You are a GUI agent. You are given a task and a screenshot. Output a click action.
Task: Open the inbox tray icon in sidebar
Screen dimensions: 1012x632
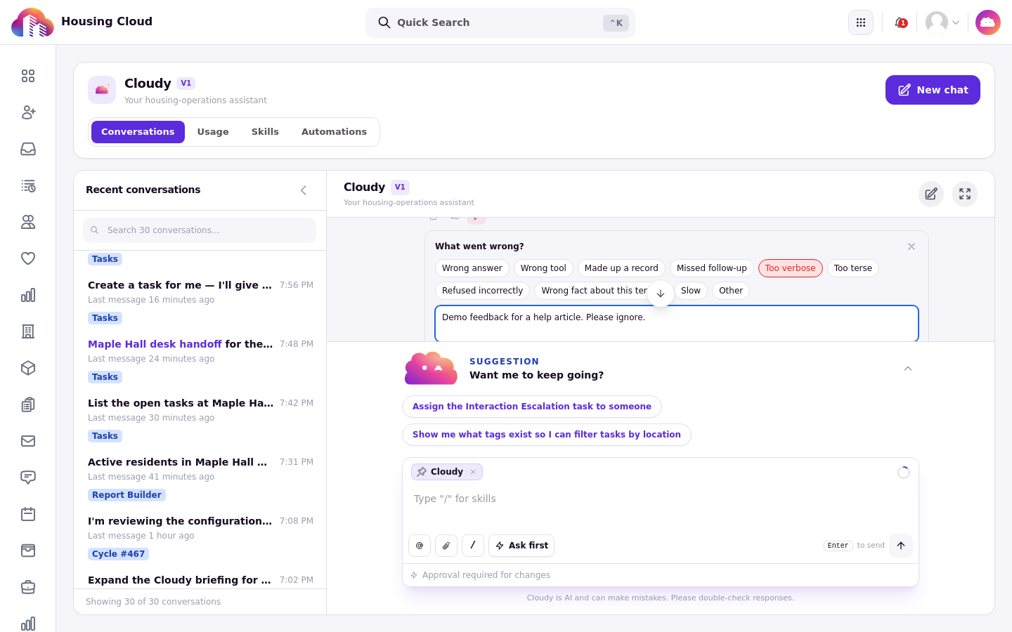coord(28,149)
